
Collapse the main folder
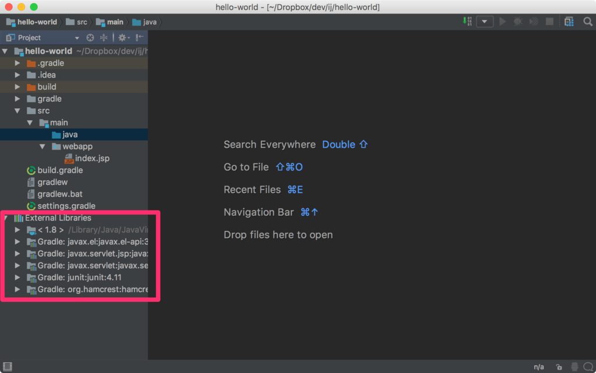click(30, 123)
